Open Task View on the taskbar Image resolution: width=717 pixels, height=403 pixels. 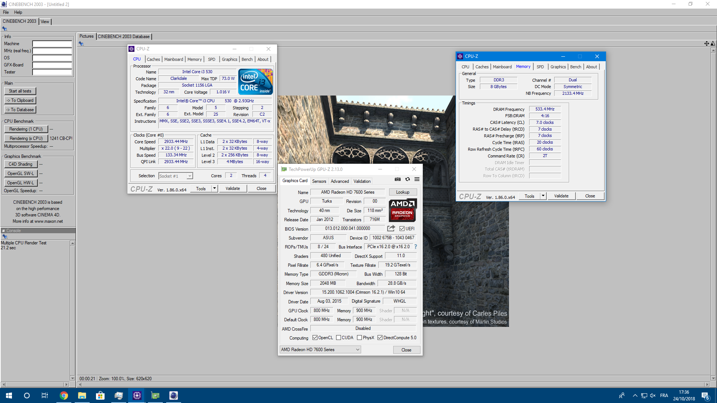(x=45, y=396)
